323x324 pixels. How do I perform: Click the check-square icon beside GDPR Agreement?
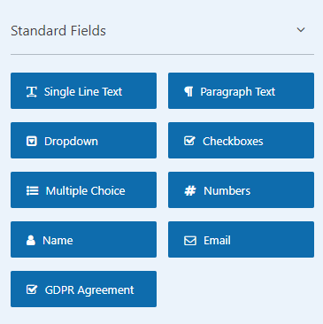[32, 289]
